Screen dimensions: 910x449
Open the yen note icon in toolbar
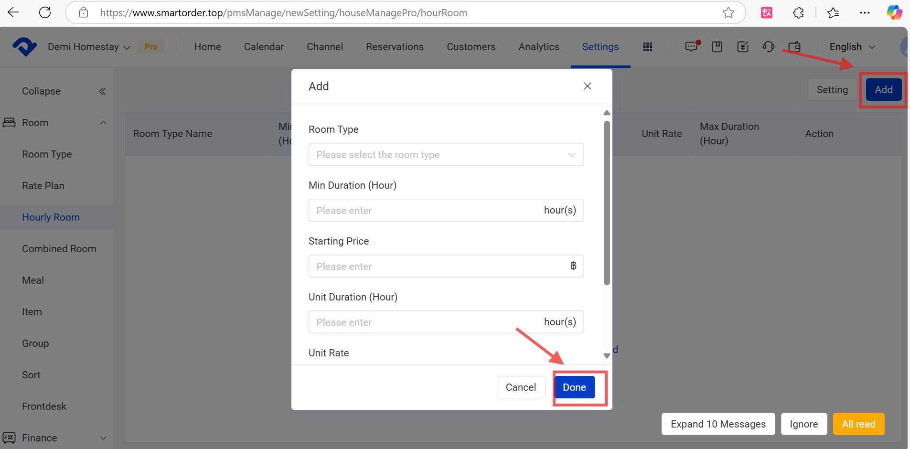click(742, 47)
